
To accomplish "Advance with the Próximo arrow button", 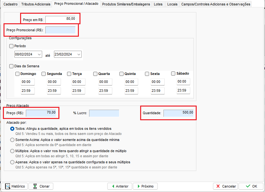I will point(145,186).
